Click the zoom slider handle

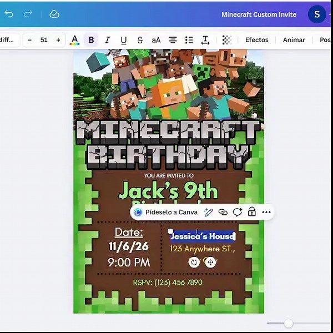point(289,324)
